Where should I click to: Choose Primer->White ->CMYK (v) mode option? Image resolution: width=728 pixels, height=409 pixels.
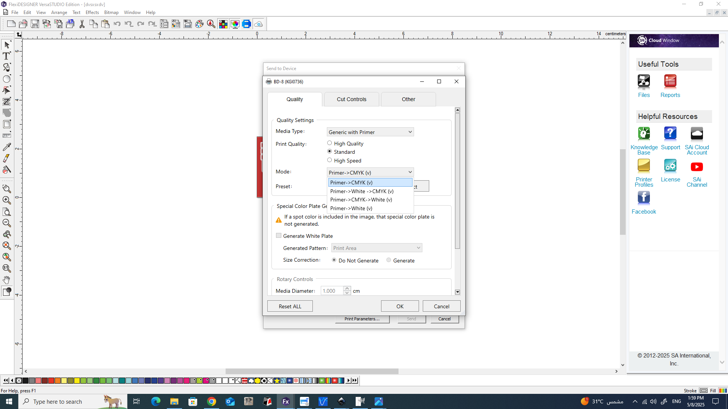pos(370,191)
